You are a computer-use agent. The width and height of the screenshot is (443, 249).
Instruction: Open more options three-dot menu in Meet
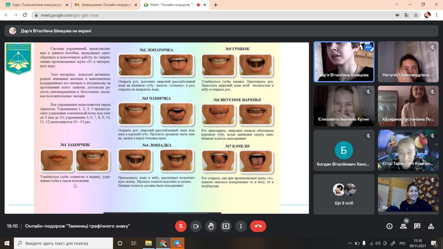coord(241,226)
